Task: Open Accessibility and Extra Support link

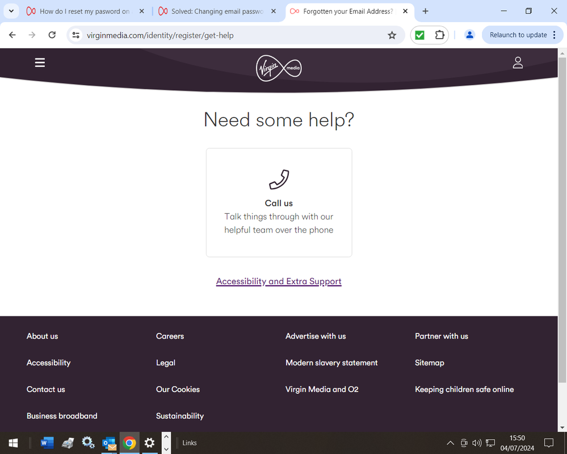Action: [279, 281]
